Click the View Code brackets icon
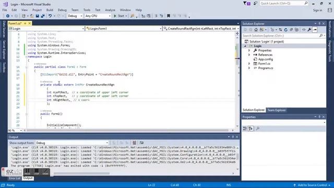Screen dimensions: 334x188 tap(304, 30)
